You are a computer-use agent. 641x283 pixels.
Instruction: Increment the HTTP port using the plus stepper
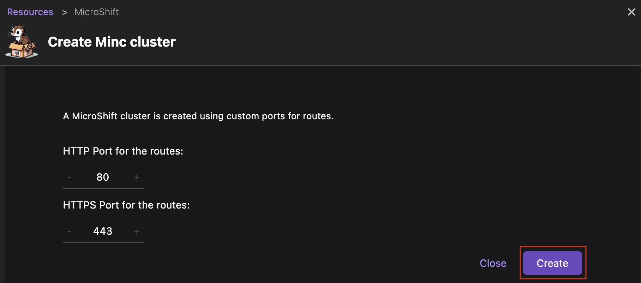[137, 177]
